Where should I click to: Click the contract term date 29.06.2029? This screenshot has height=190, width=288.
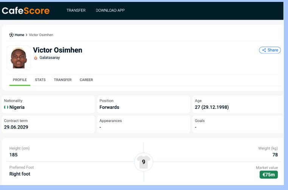point(16,127)
